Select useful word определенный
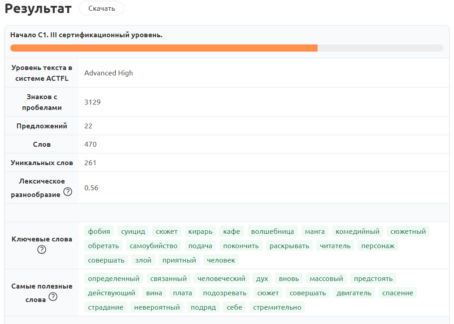This screenshot has height=324, width=454. [x=113, y=279]
